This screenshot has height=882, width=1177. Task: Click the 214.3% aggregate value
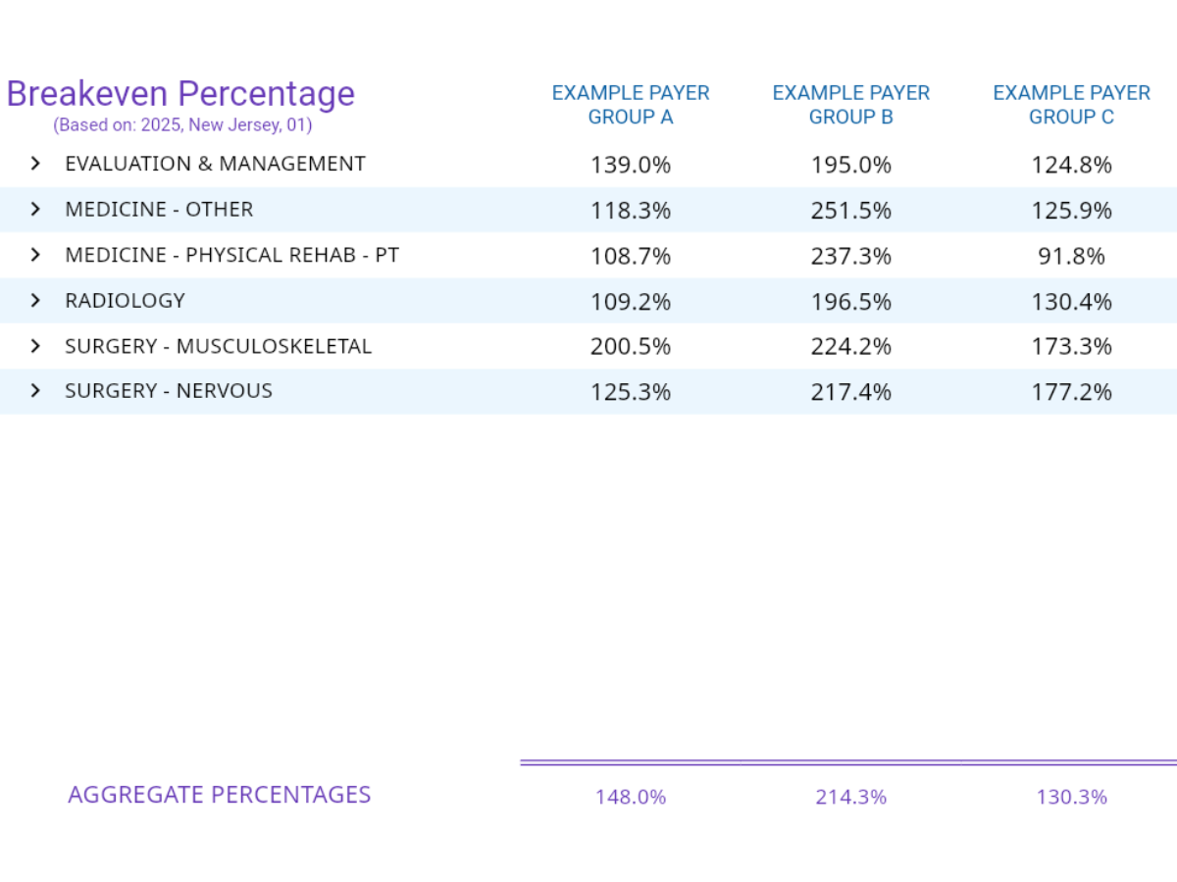pyautogui.click(x=851, y=797)
